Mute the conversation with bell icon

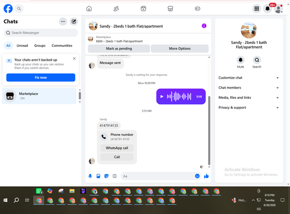241,60
